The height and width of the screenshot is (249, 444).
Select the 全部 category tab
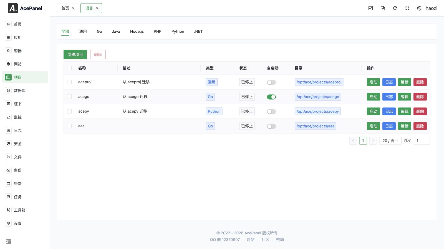[65, 32]
